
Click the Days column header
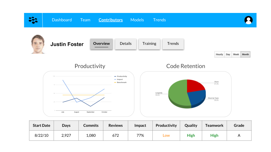(66, 126)
